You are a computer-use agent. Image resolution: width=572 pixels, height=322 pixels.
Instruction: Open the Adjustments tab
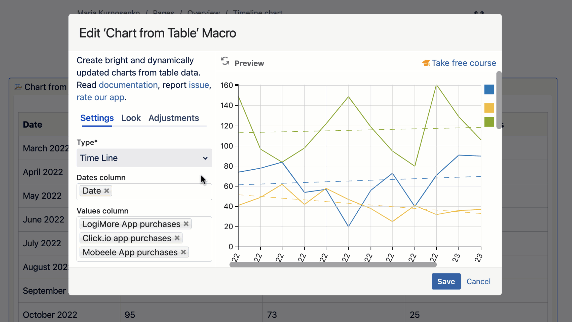point(174,118)
